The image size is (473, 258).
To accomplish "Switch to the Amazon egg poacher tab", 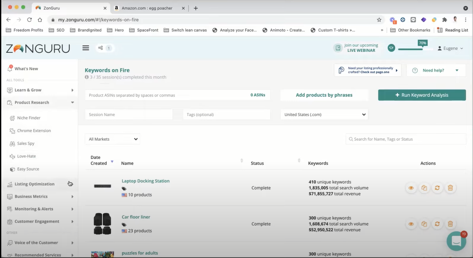I will pos(149,8).
